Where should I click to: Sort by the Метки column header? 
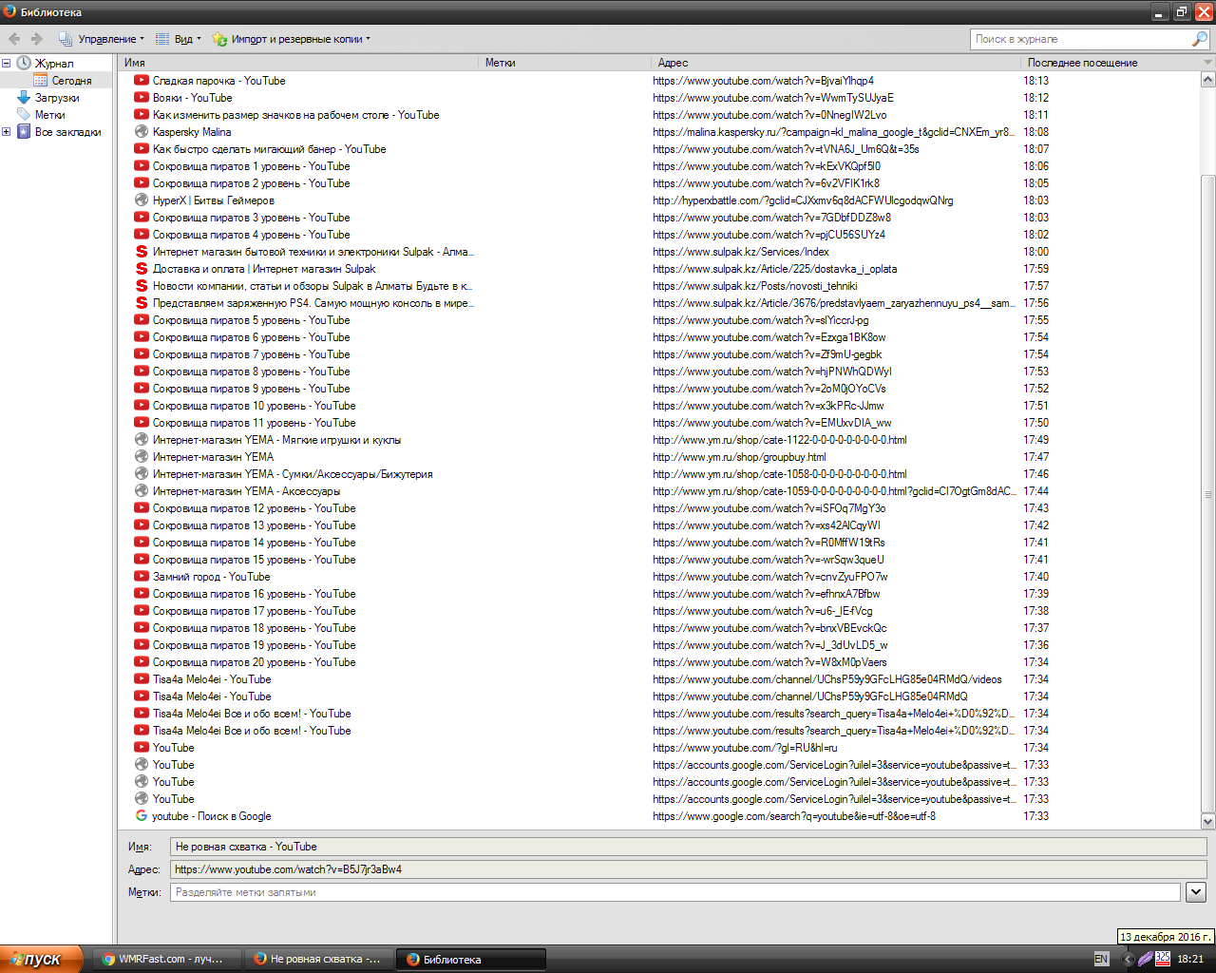tap(565, 63)
